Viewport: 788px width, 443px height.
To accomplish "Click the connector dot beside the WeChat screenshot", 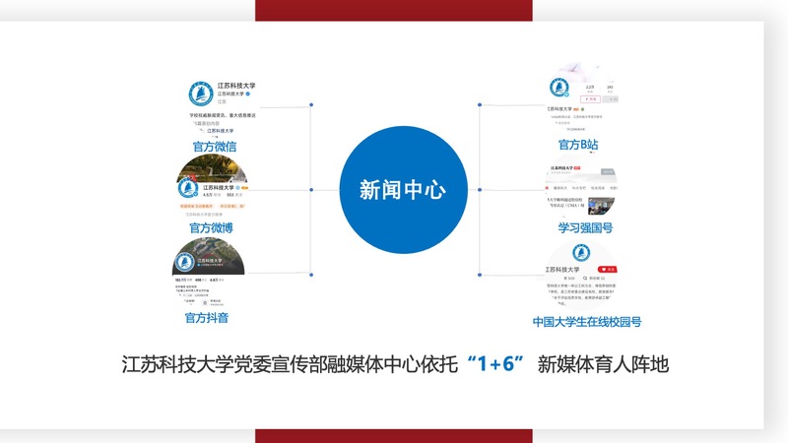I will coord(311,104).
